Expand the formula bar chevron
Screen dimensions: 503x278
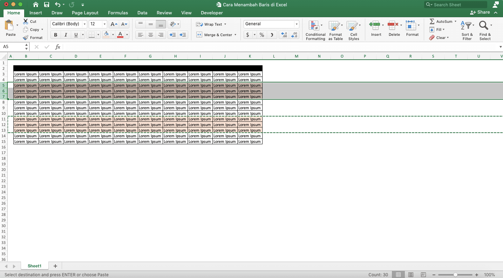500,47
